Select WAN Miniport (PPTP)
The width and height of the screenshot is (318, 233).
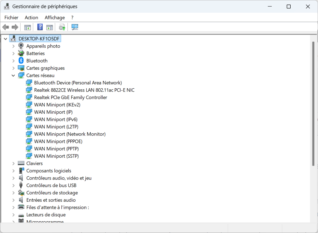coord(56,149)
